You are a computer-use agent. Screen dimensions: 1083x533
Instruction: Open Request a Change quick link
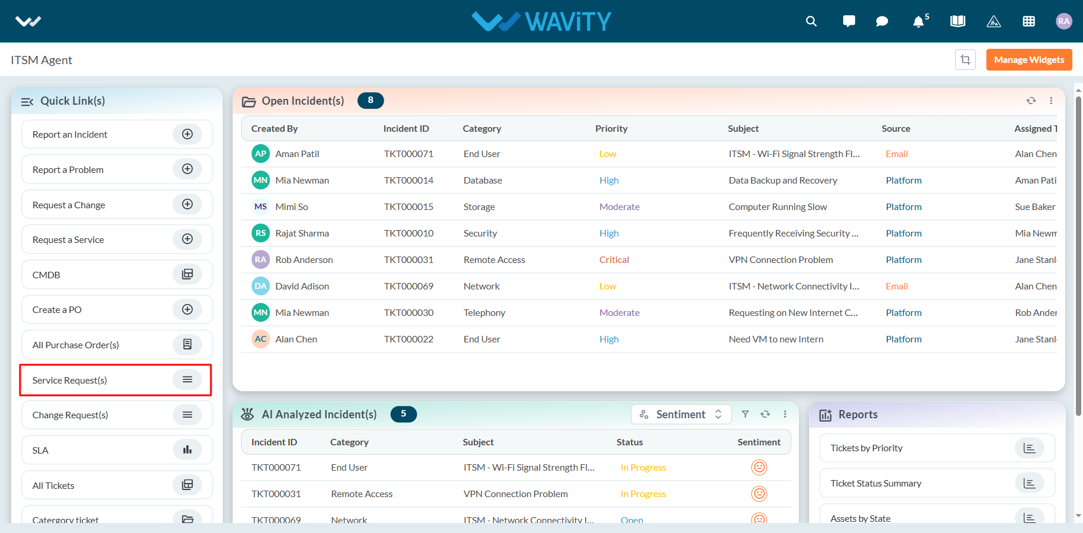(x=117, y=205)
